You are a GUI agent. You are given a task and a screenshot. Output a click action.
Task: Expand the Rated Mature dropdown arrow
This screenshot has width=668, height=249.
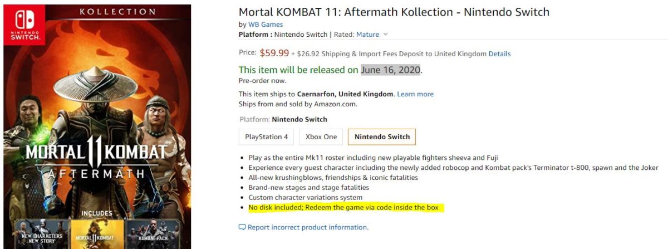pyautogui.click(x=385, y=35)
